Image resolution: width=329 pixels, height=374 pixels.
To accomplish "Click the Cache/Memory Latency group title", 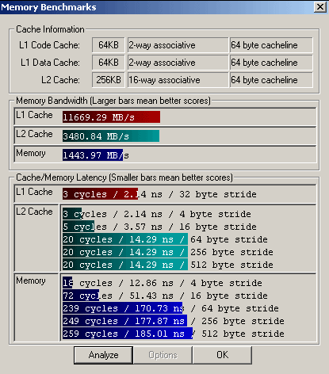I will pos(124,177).
